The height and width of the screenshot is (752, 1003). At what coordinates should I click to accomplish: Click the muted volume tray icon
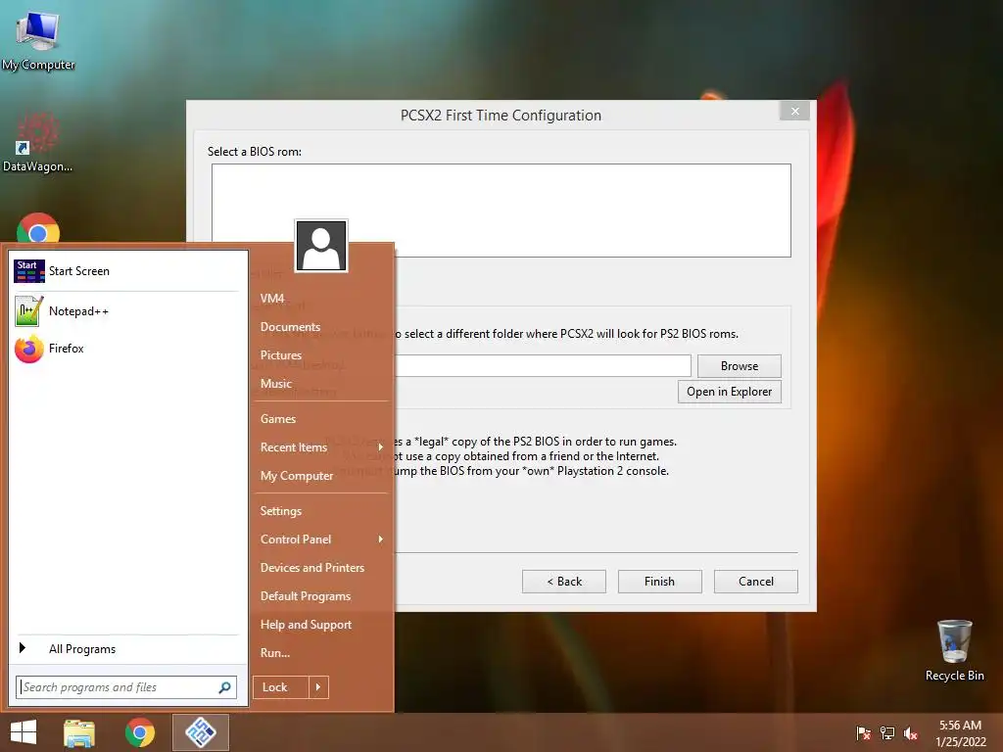click(x=911, y=732)
